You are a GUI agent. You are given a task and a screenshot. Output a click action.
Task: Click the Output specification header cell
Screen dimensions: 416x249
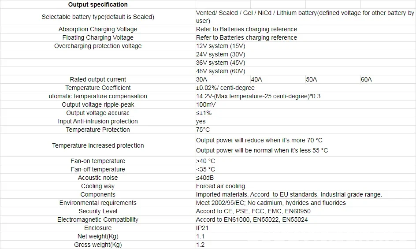[x=98, y=4]
